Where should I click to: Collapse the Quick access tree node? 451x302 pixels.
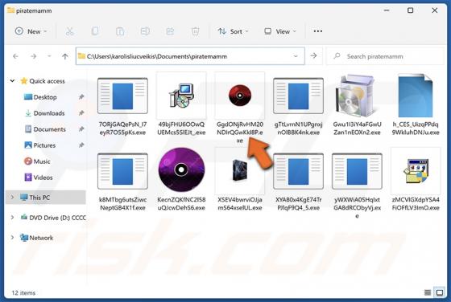12,81
